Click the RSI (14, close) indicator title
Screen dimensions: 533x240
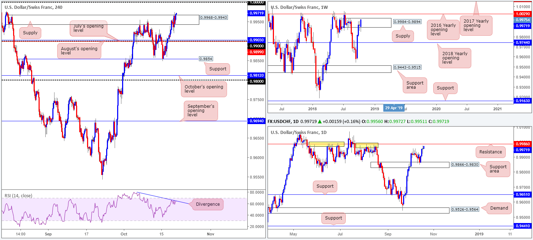click(18, 195)
